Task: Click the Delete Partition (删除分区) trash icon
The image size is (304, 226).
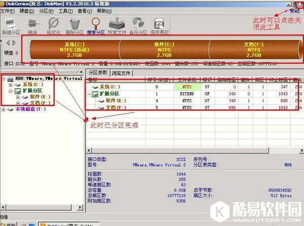Action: (74, 25)
